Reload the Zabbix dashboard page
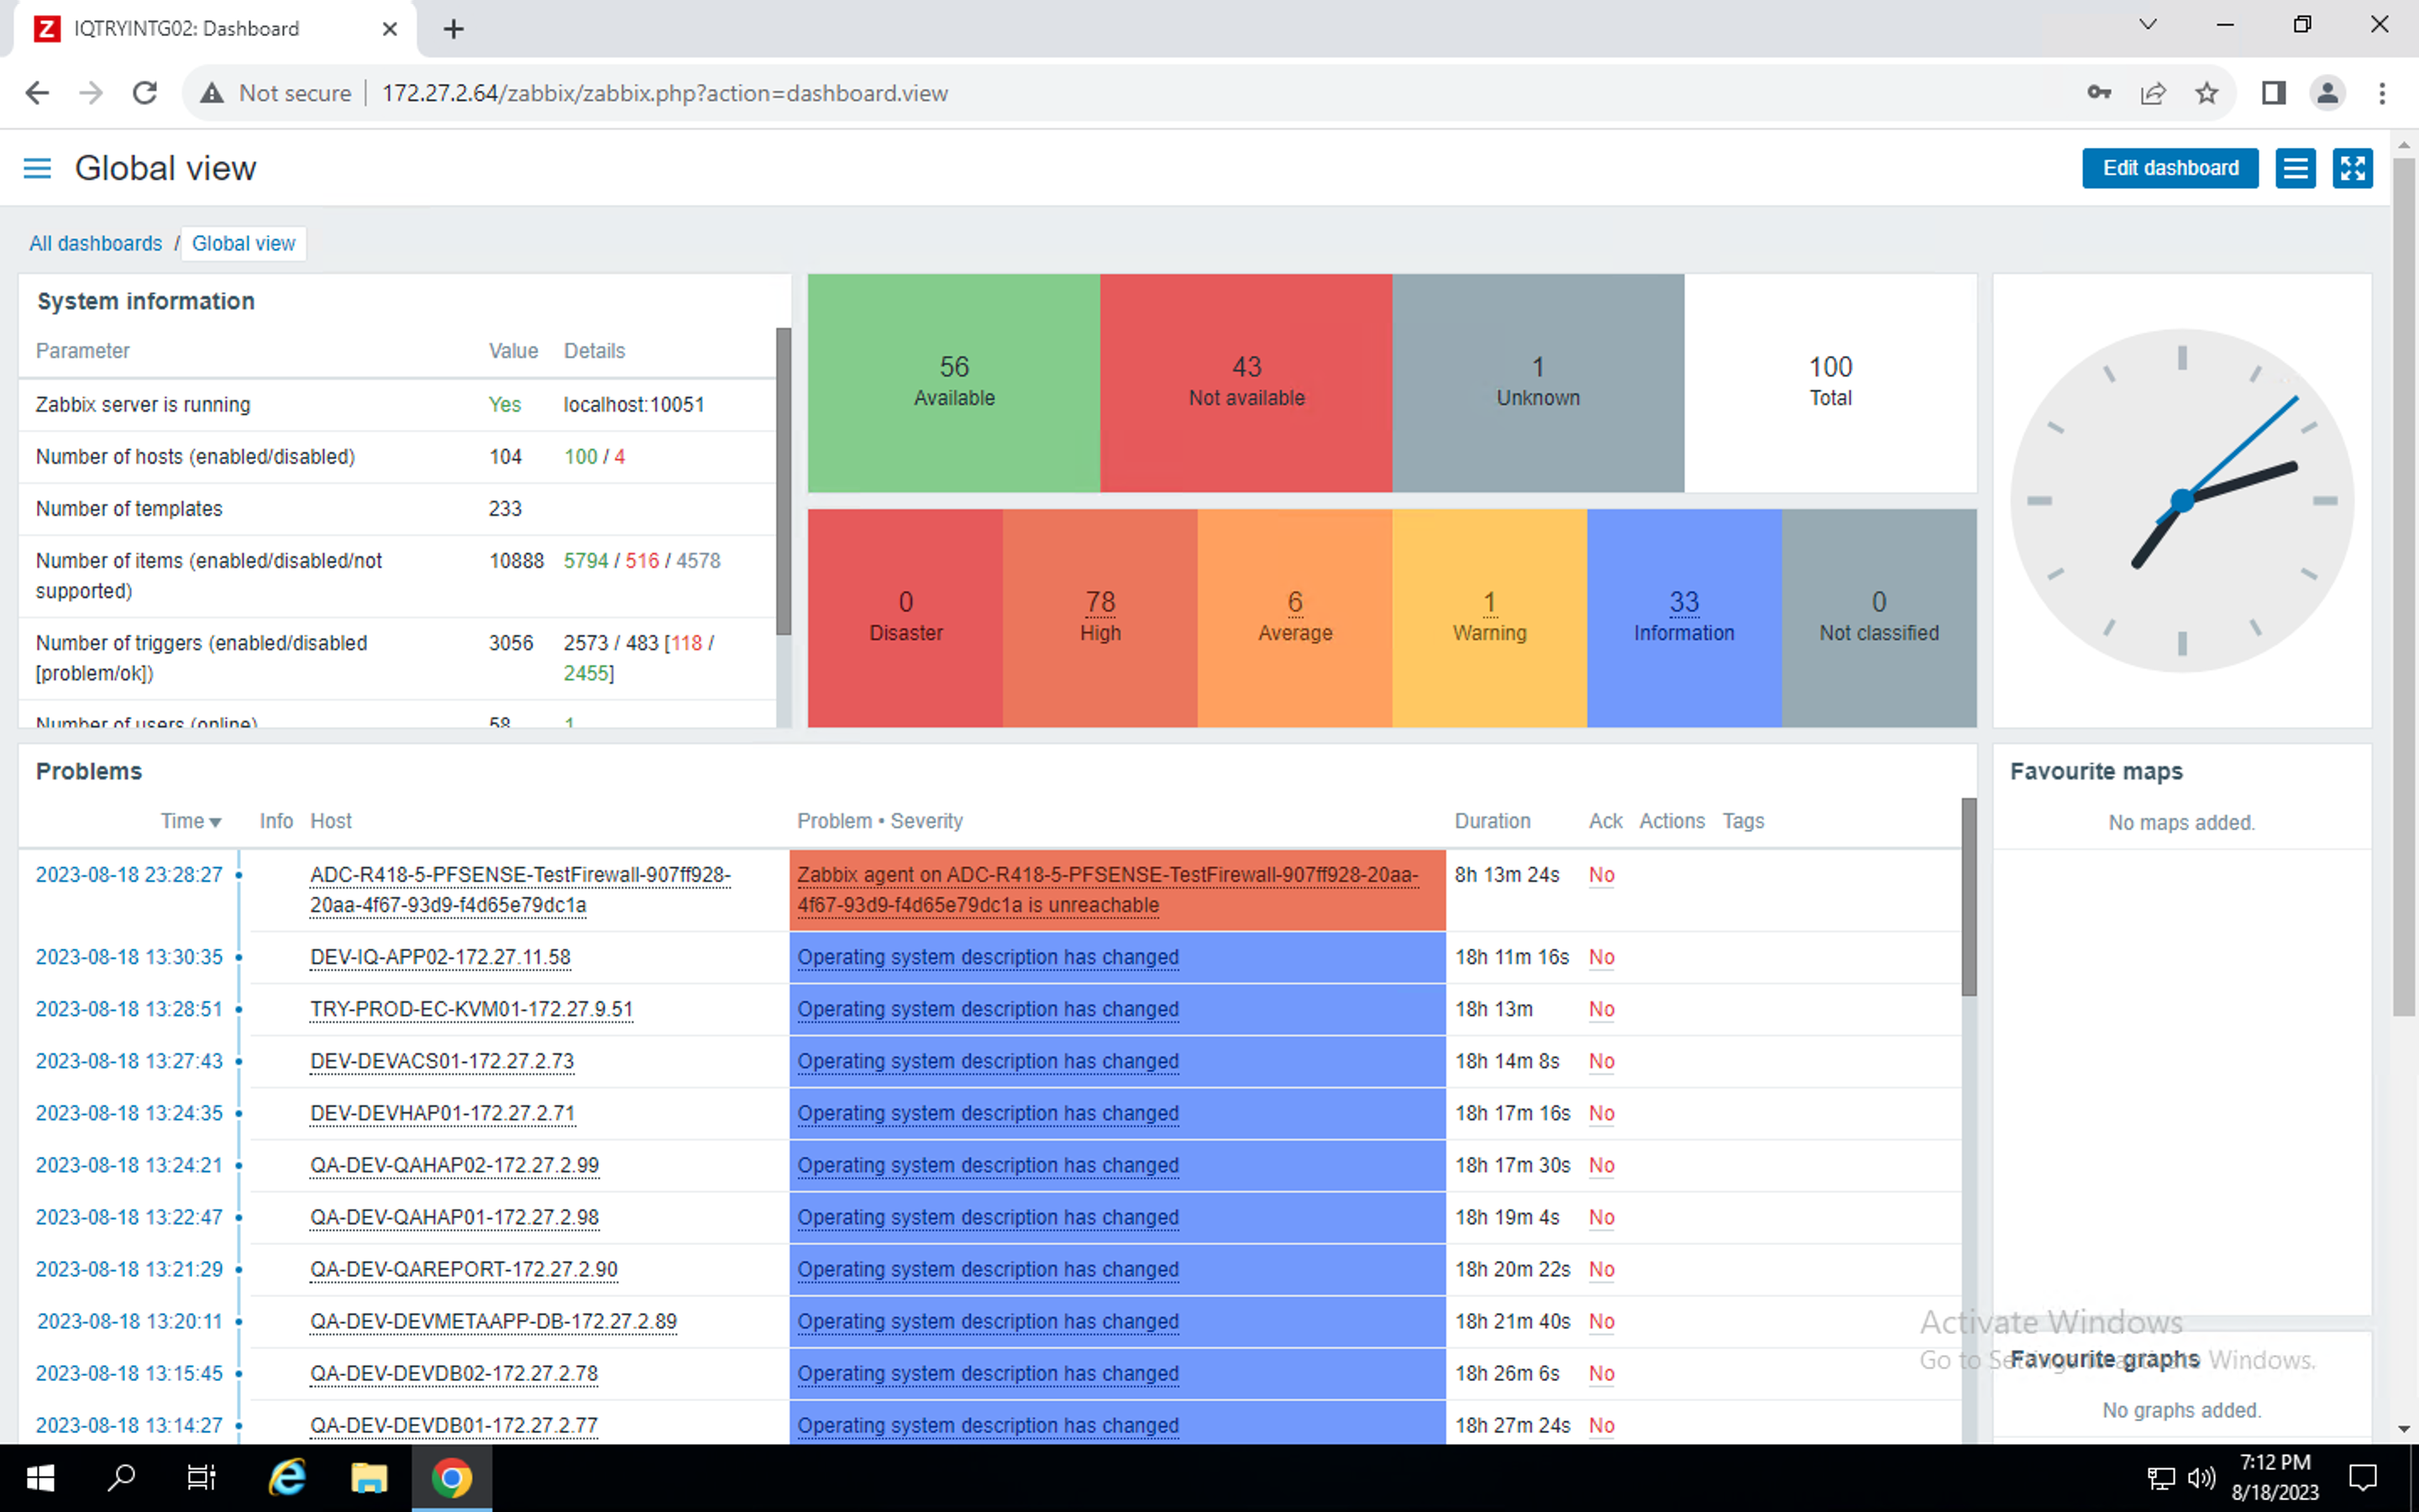 coord(145,93)
